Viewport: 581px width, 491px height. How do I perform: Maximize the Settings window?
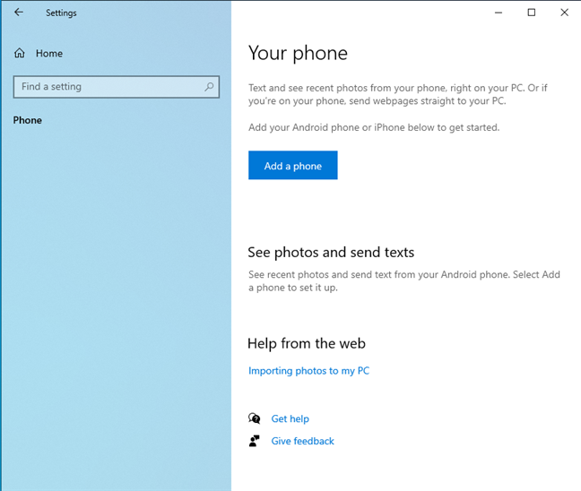(x=532, y=13)
